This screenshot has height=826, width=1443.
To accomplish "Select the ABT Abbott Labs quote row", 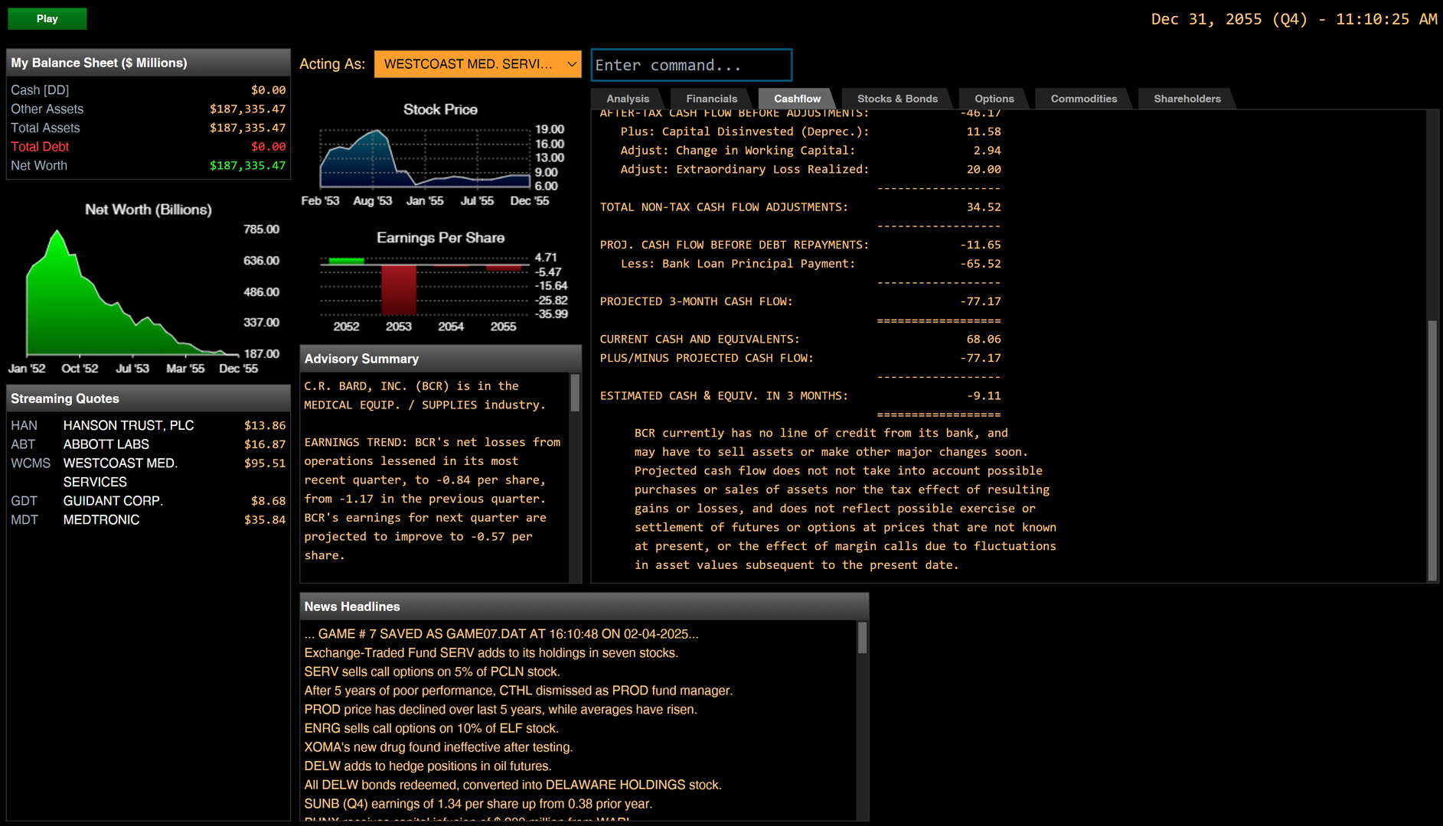I will pos(148,444).
